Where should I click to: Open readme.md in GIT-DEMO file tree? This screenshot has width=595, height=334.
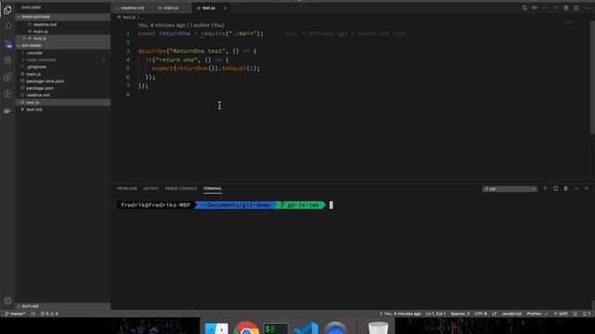[63, 95]
